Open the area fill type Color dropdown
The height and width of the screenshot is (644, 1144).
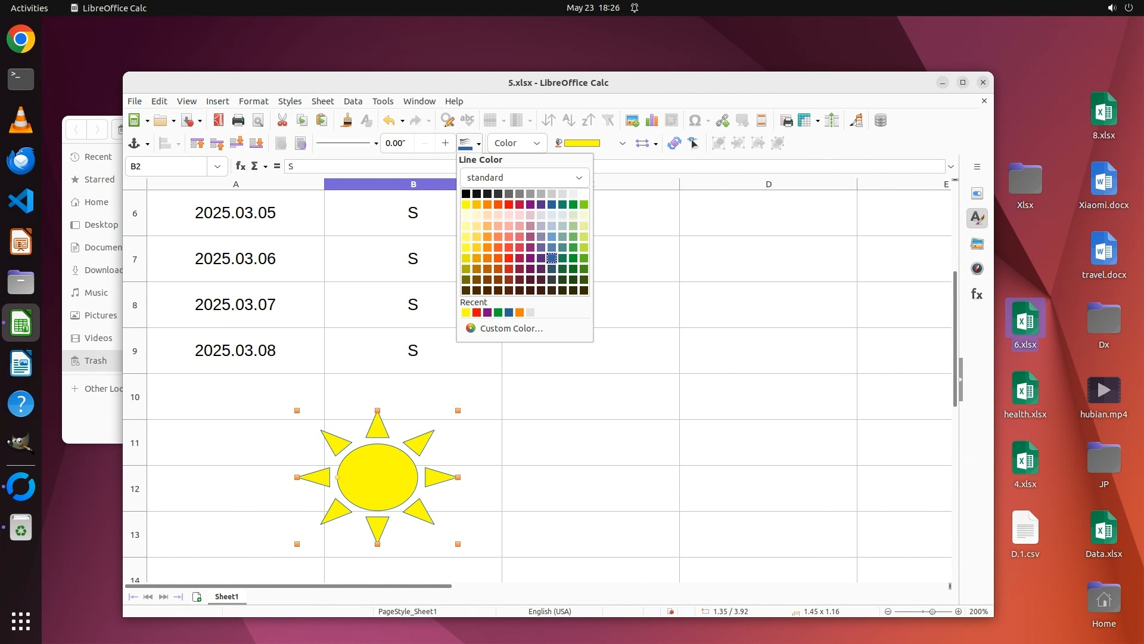[517, 143]
